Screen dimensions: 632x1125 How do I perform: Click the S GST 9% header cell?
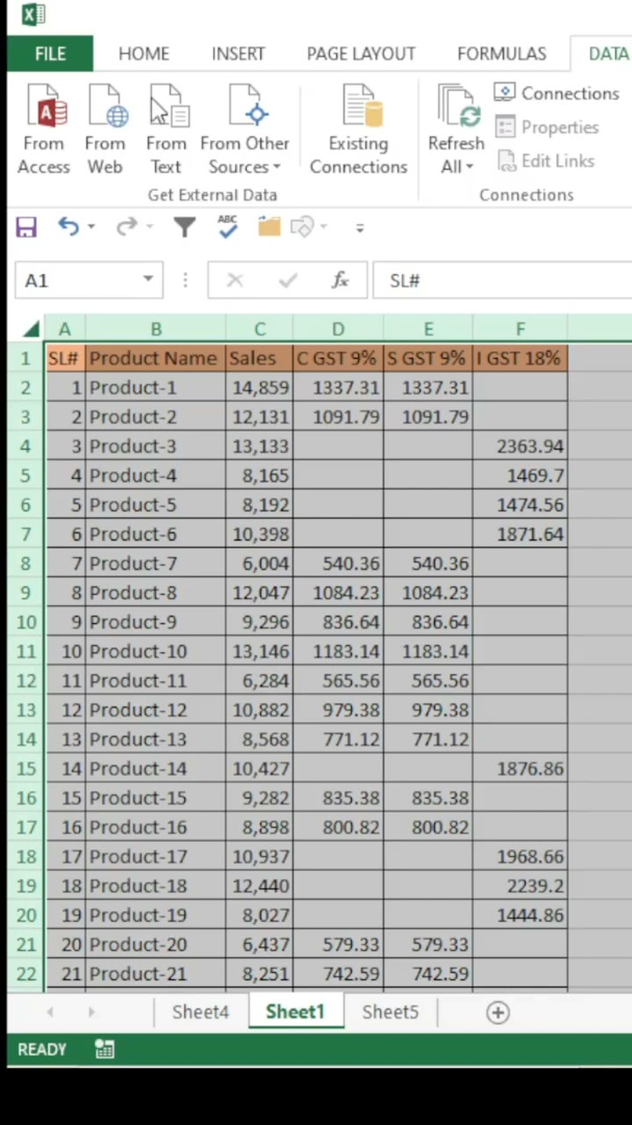[x=428, y=359]
